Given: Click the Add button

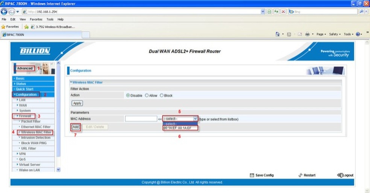Looking at the screenshot, I should click(76, 127).
